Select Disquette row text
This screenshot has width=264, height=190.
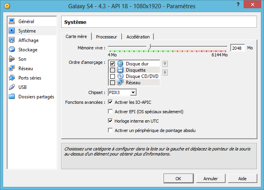click(x=136, y=70)
